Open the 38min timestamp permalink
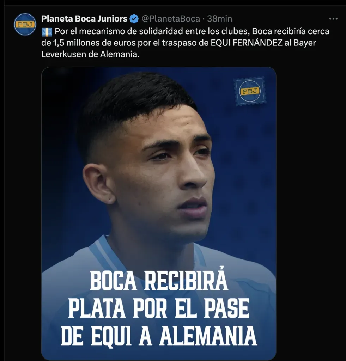The height and width of the screenshot is (361, 346). coord(219,19)
